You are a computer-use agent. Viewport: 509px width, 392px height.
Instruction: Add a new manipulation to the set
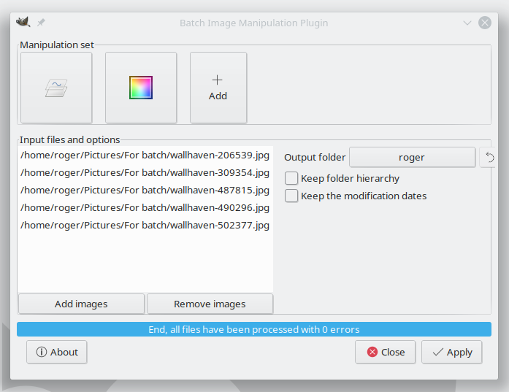[x=218, y=88]
